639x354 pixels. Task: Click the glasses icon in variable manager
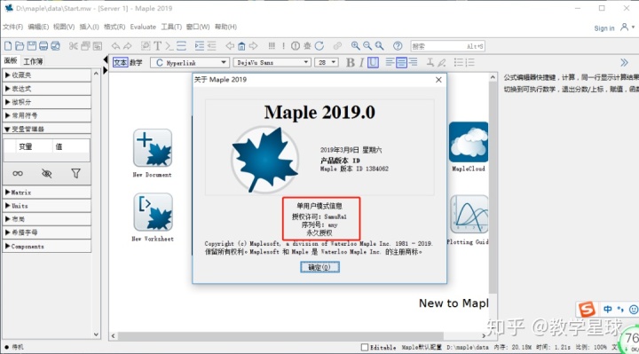[x=18, y=174]
